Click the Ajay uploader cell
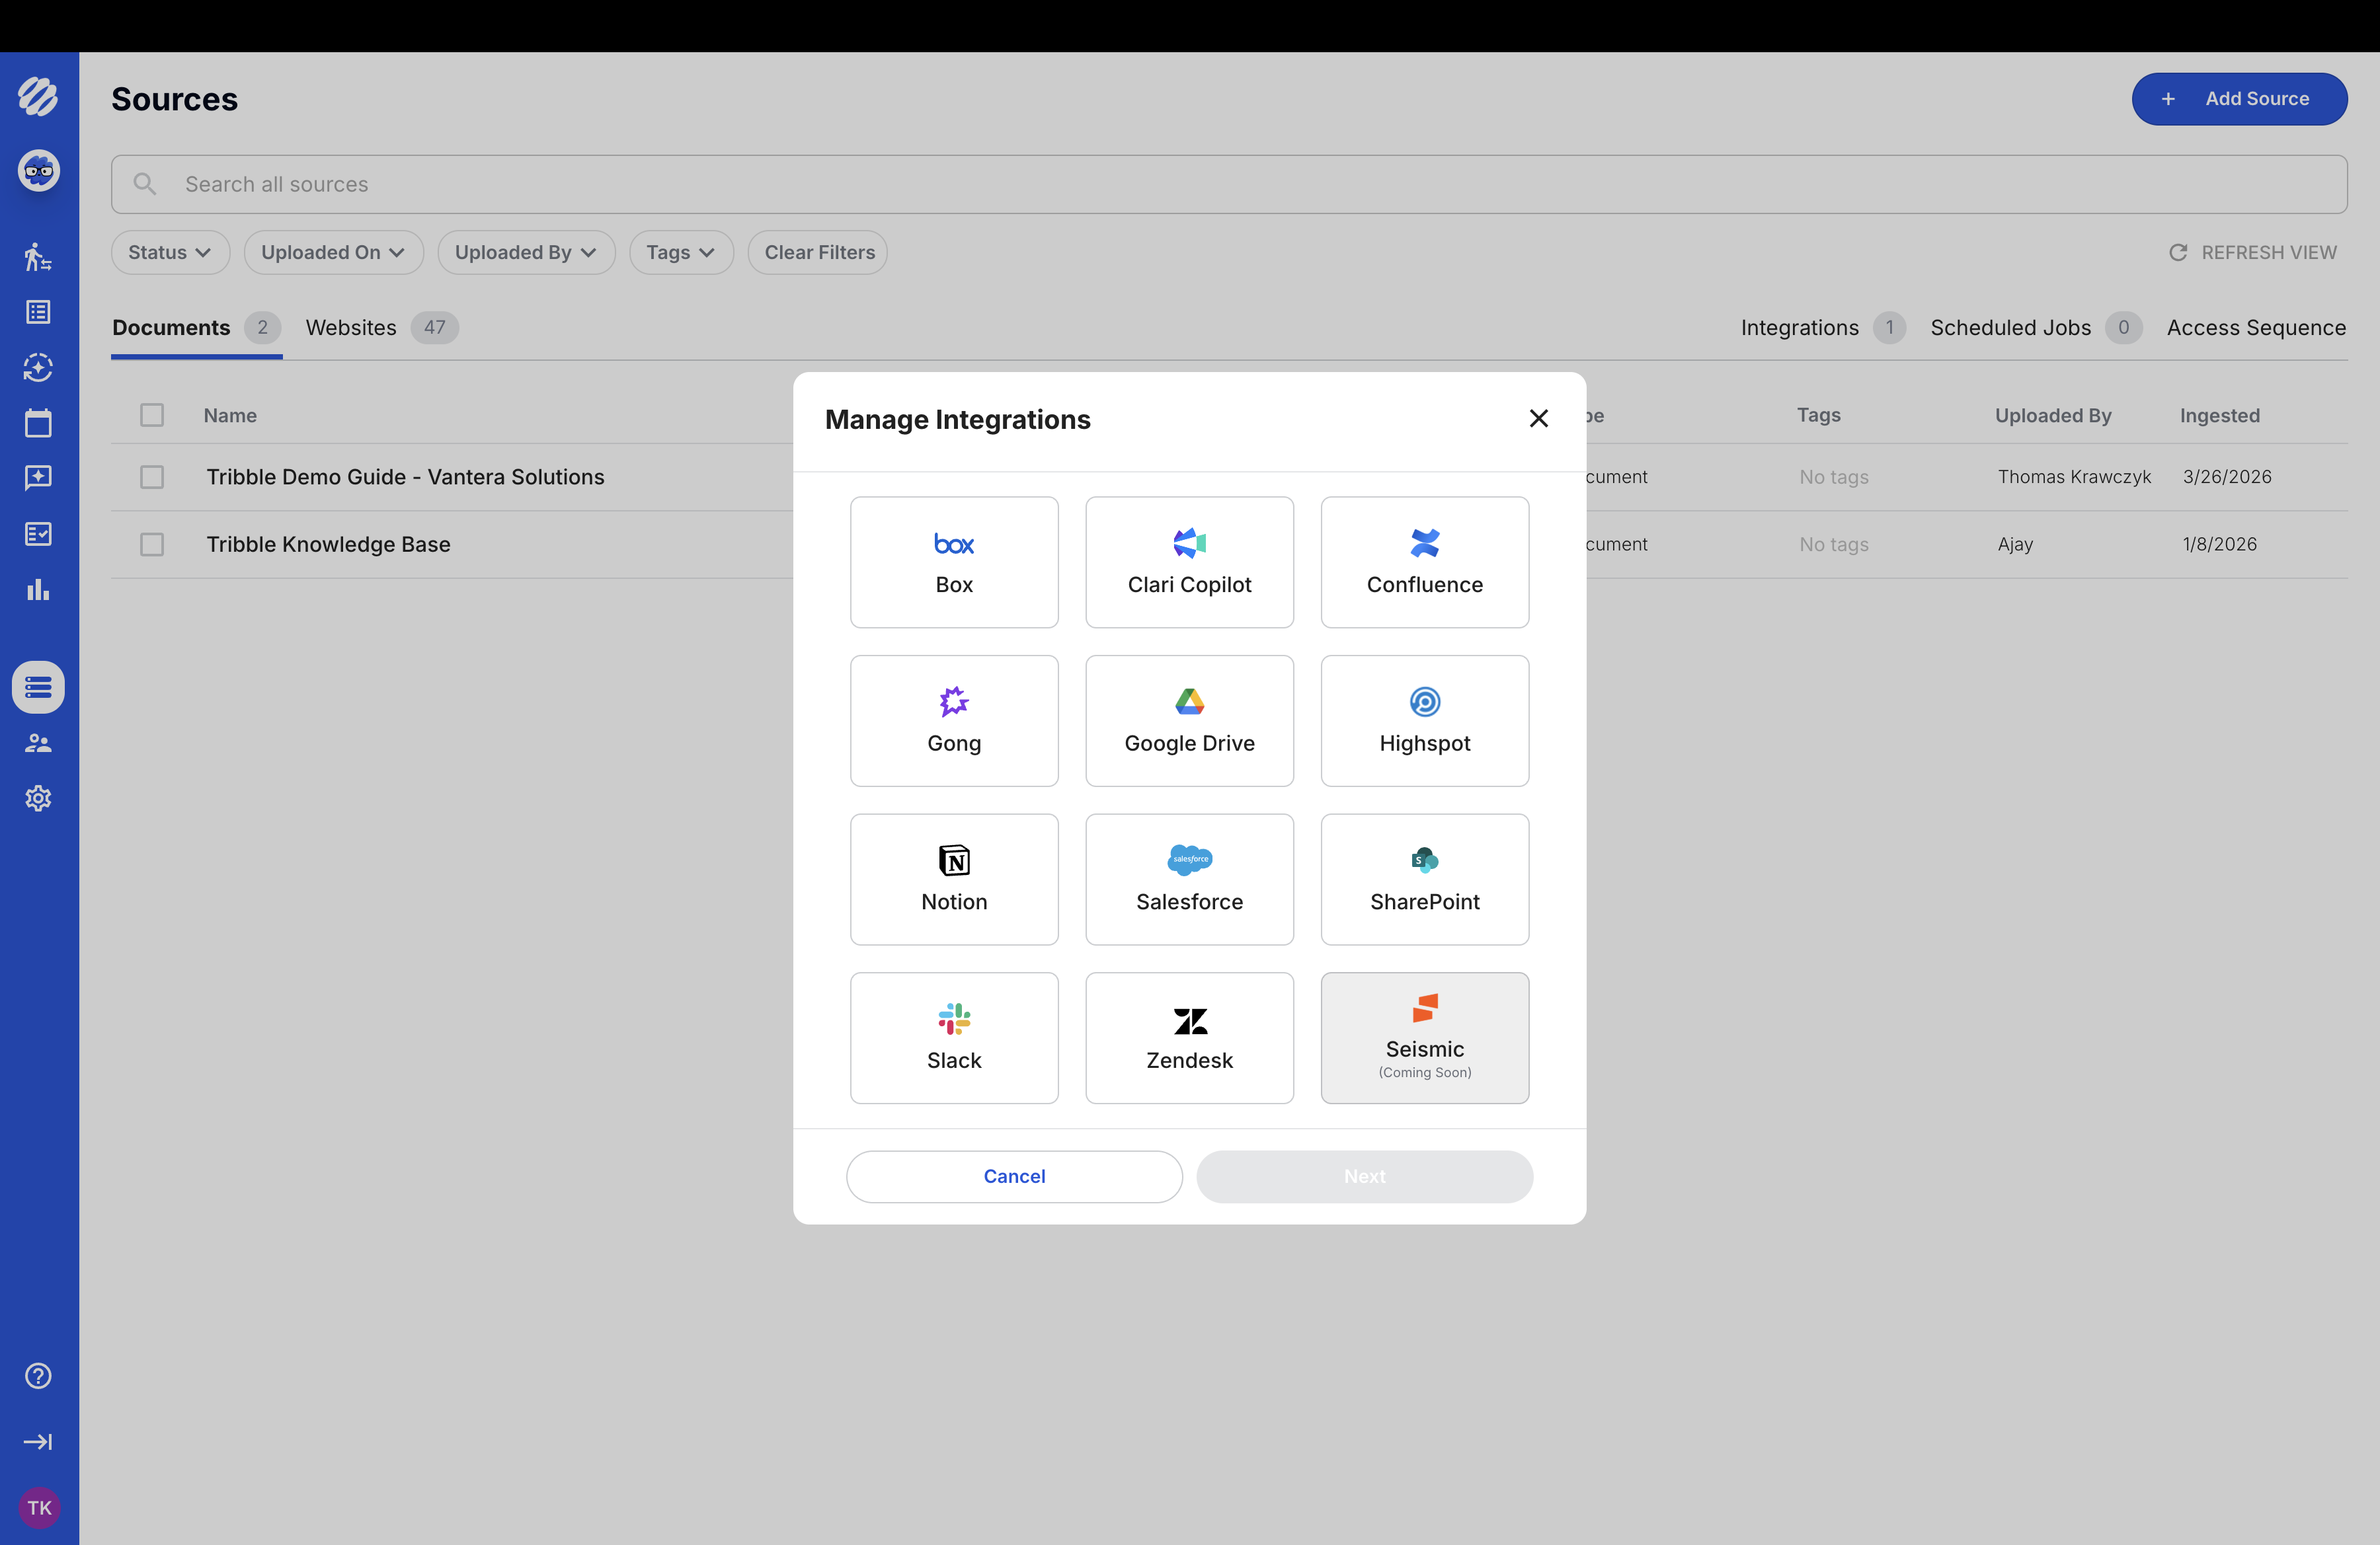2380x1545 pixels. click(x=2015, y=545)
